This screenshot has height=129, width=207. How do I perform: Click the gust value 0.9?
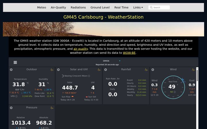pos(192,85)
